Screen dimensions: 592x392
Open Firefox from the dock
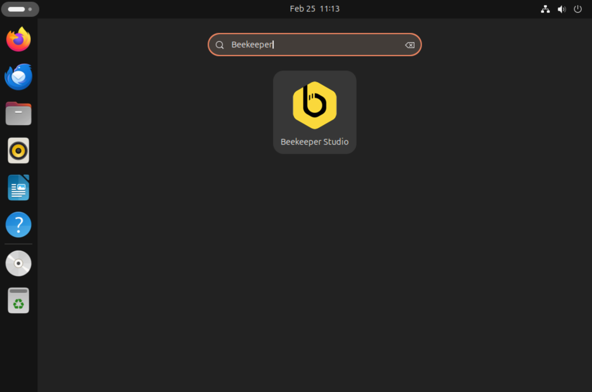(x=18, y=39)
